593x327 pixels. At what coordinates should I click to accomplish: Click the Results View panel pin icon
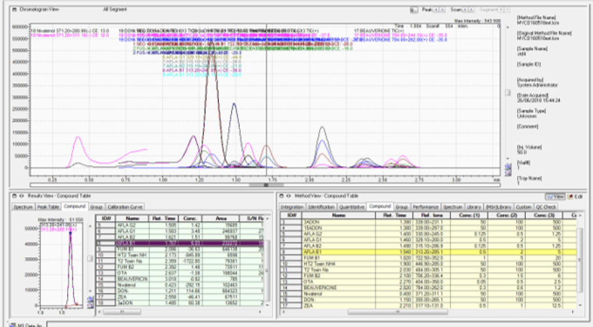(21, 196)
